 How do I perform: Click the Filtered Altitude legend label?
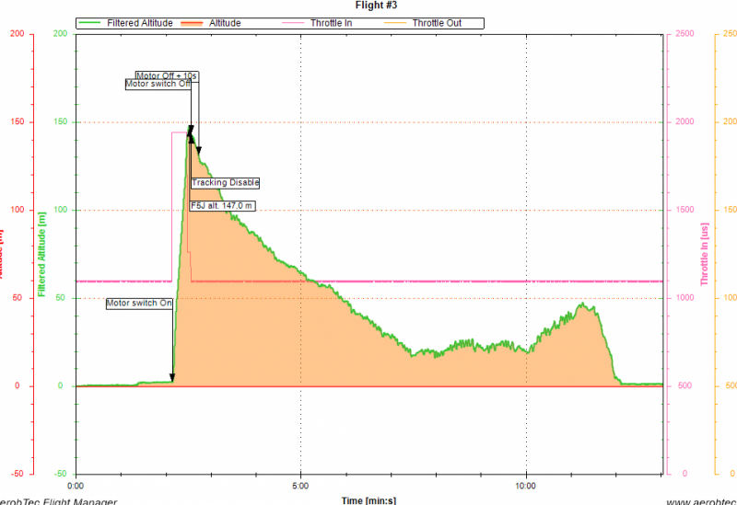pyautogui.click(x=140, y=23)
